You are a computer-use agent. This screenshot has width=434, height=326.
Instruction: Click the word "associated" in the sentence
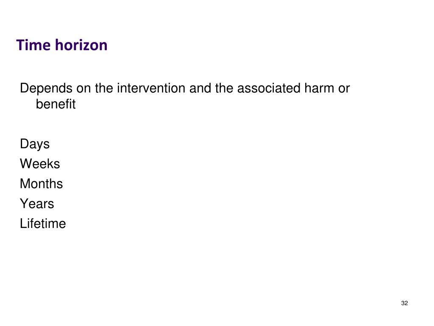point(269,88)
